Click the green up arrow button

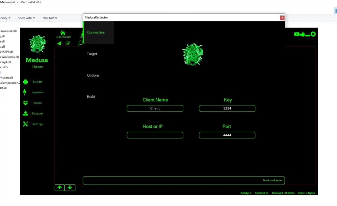[x=60, y=188]
